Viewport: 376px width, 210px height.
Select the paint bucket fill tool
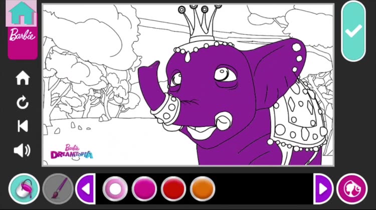point(24,188)
